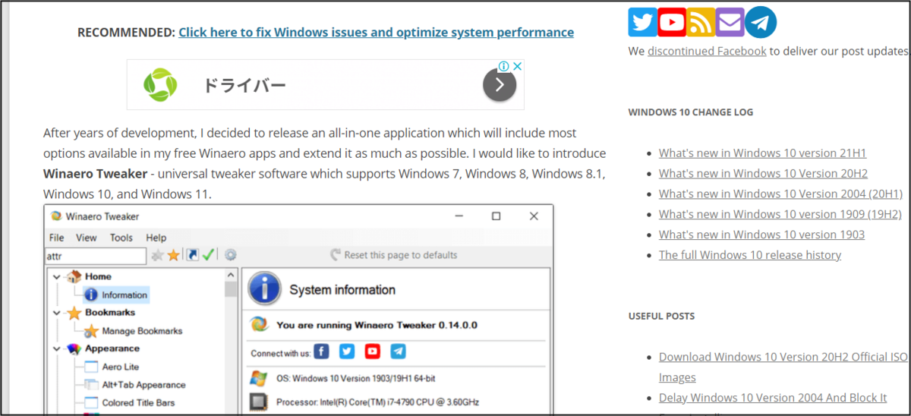This screenshot has width=911, height=416.
Task: Click the tree panel scrollbar thumb
Action: tap(231, 289)
